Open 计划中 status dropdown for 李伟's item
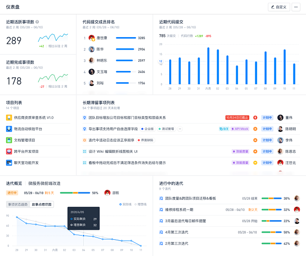 (267, 140)
